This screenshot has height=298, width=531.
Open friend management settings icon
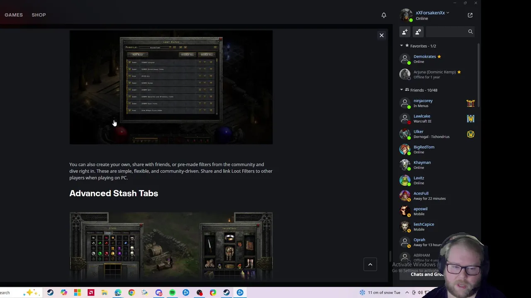(x=418, y=32)
